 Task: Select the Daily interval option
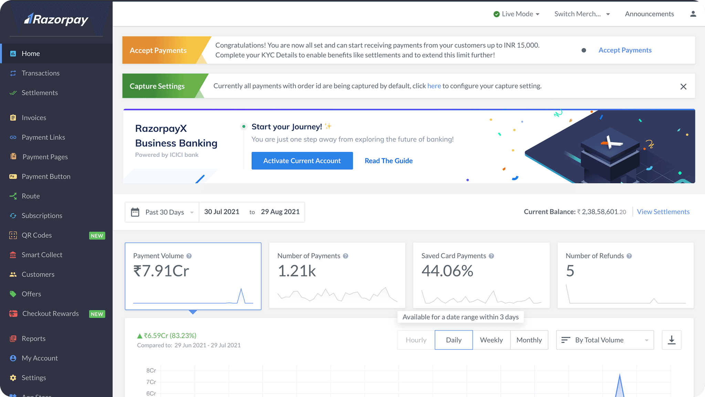pos(453,340)
